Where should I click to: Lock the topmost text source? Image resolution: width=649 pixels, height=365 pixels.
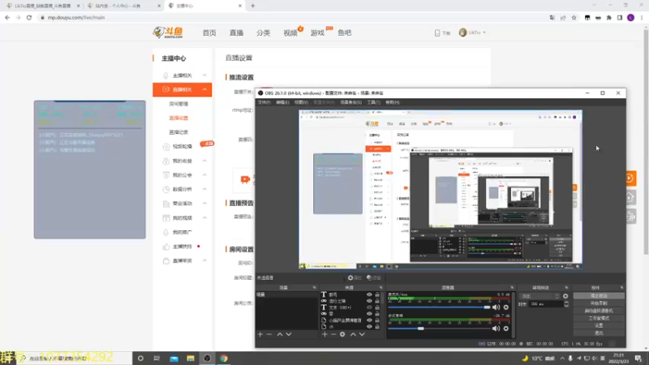pyautogui.click(x=377, y=294)
